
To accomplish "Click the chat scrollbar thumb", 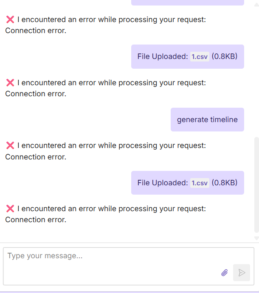I will [x=256, y=184].
